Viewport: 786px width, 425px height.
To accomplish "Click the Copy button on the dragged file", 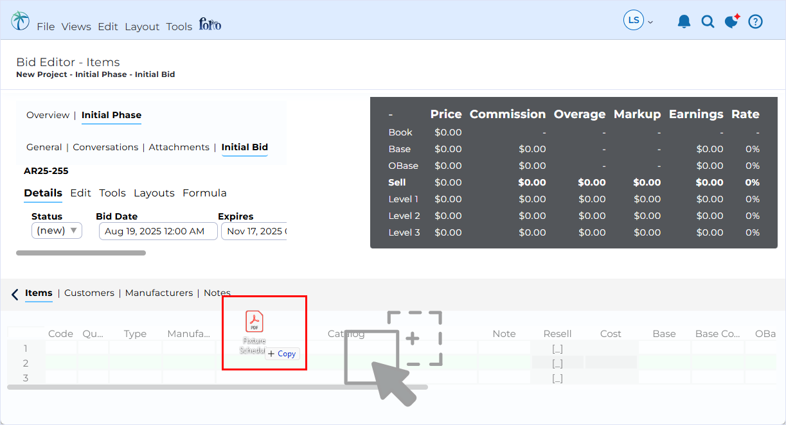I will 282,354.
